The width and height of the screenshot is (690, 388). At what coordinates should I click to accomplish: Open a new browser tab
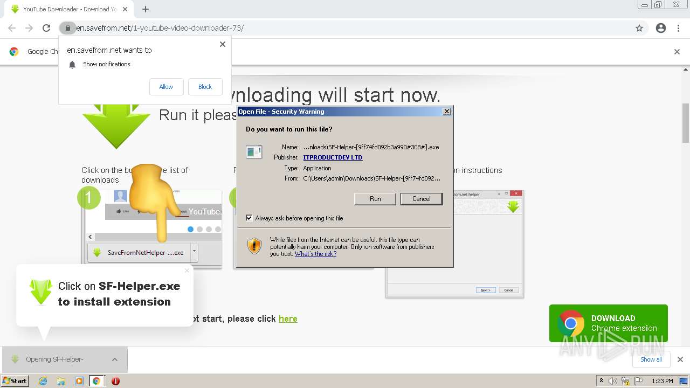(x=146, y=9)
